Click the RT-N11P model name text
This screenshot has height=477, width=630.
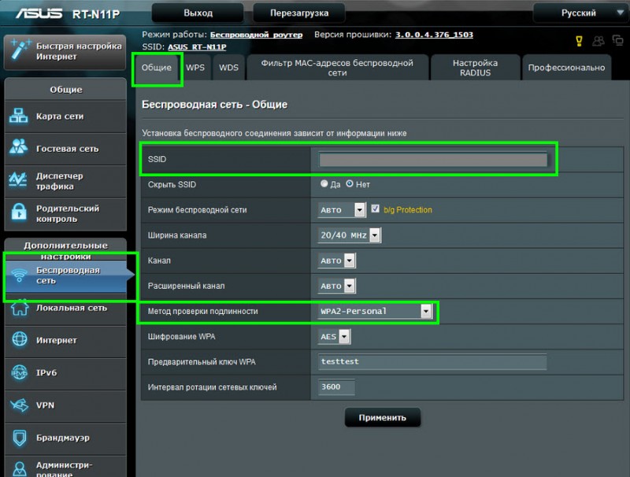[x=96, y=14]
